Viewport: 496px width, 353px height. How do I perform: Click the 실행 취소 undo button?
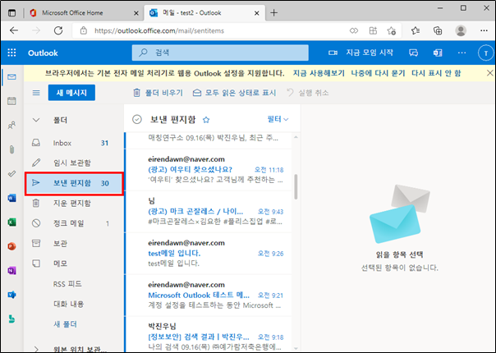click(x=307, y=93)
